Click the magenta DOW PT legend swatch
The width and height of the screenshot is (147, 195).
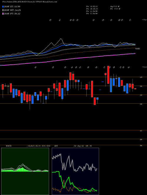click(3, 14)
